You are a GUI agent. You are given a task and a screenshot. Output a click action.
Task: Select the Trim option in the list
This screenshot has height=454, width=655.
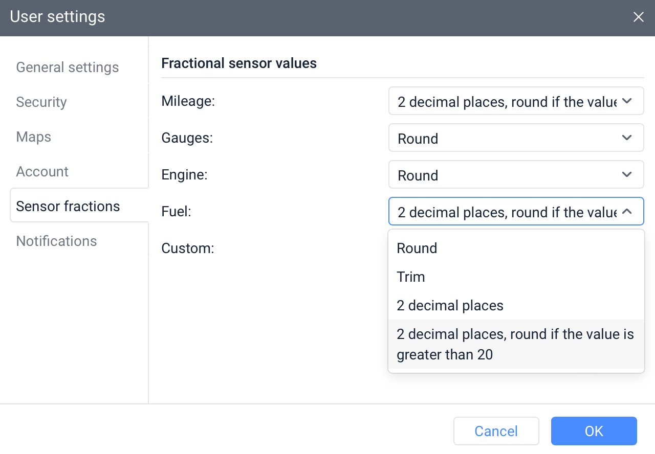pyautogui.click(x=411, y=277)
